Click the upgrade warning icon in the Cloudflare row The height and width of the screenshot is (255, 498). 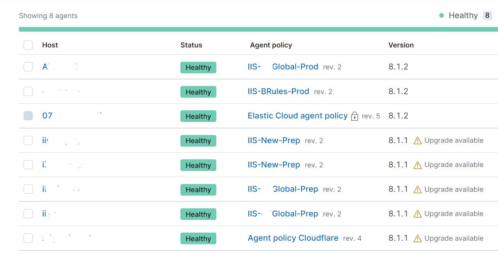(x=417, y=239)
